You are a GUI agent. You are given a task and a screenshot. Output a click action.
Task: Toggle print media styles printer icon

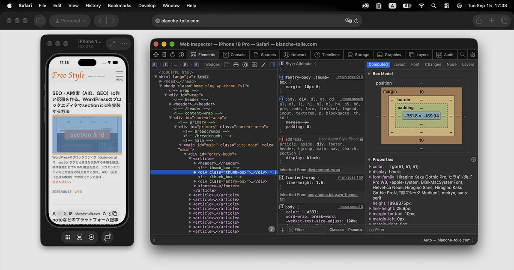coord(236,65)
